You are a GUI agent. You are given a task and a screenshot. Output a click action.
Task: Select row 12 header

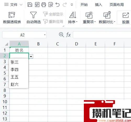tap(5, 113)
